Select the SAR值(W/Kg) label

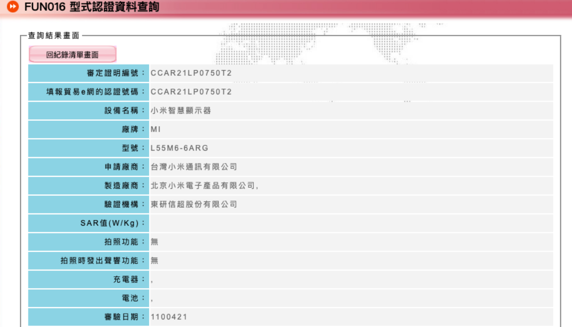point(113,223)
